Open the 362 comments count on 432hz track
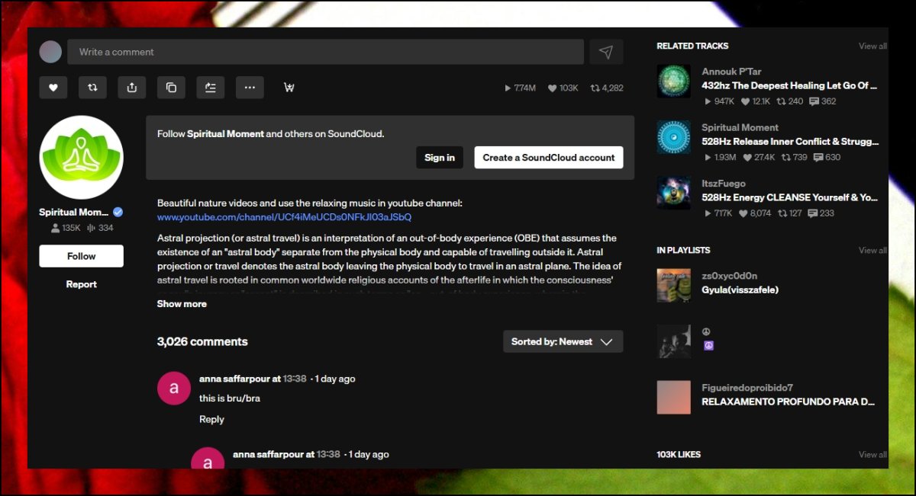This screenshot has height=496, width=916. click(x=823, y=101)
